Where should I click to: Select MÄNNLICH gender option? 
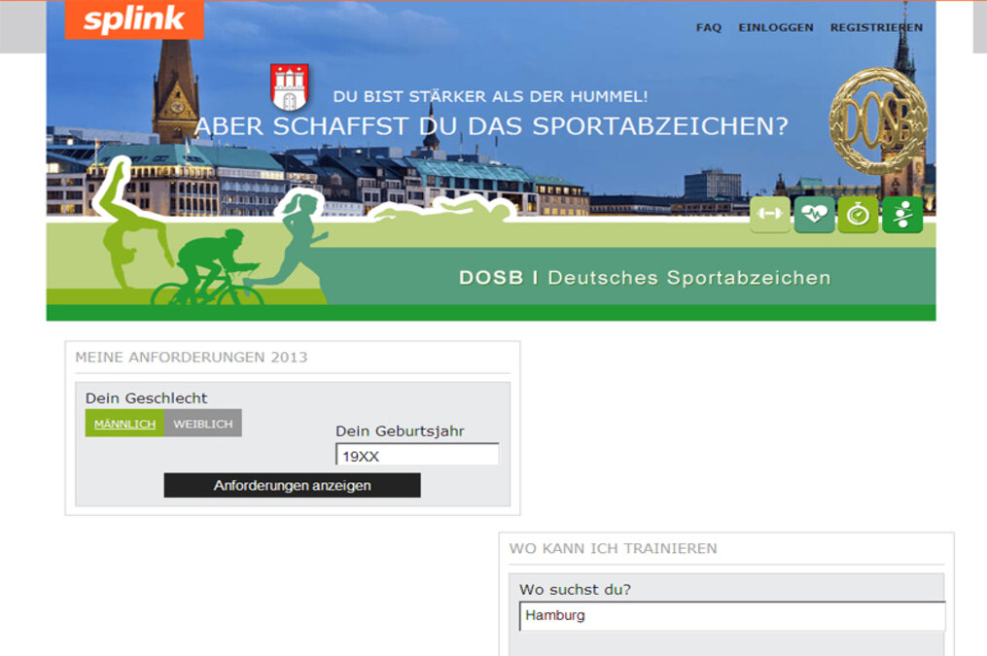124,424
